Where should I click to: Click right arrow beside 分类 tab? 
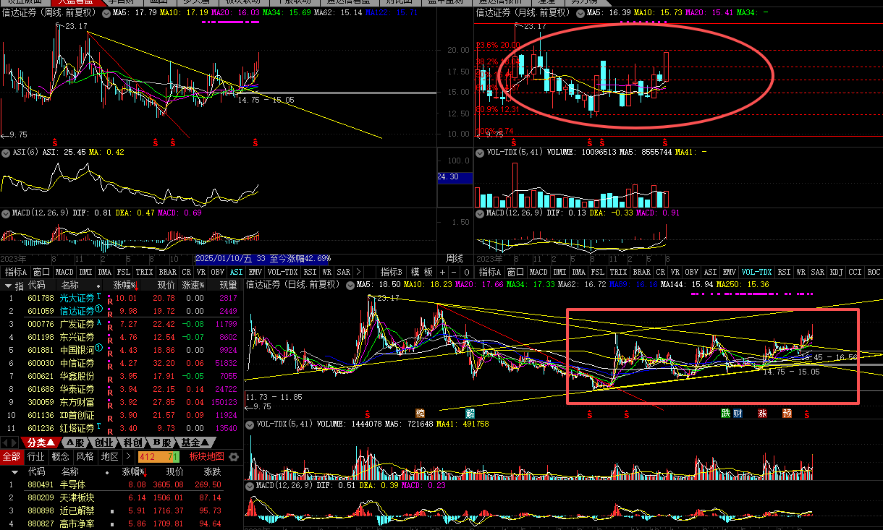pos(13,443)
